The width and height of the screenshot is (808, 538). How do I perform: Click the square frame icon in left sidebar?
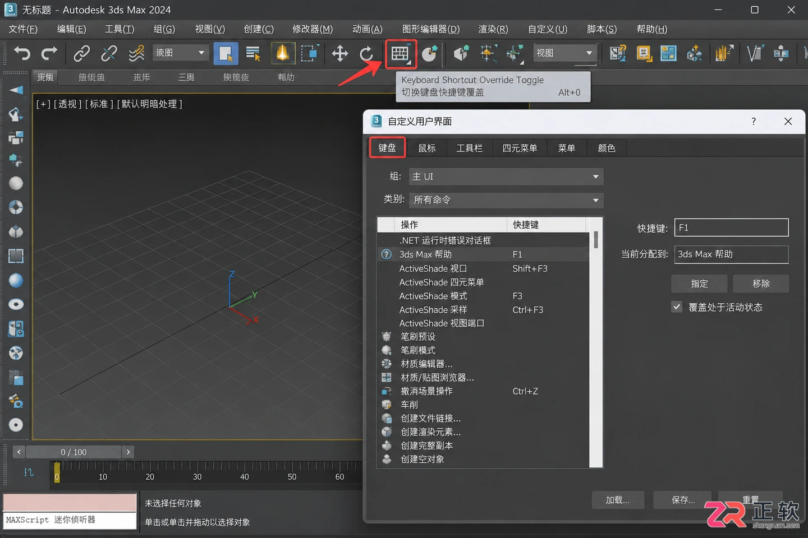click(x=16, y=256)
